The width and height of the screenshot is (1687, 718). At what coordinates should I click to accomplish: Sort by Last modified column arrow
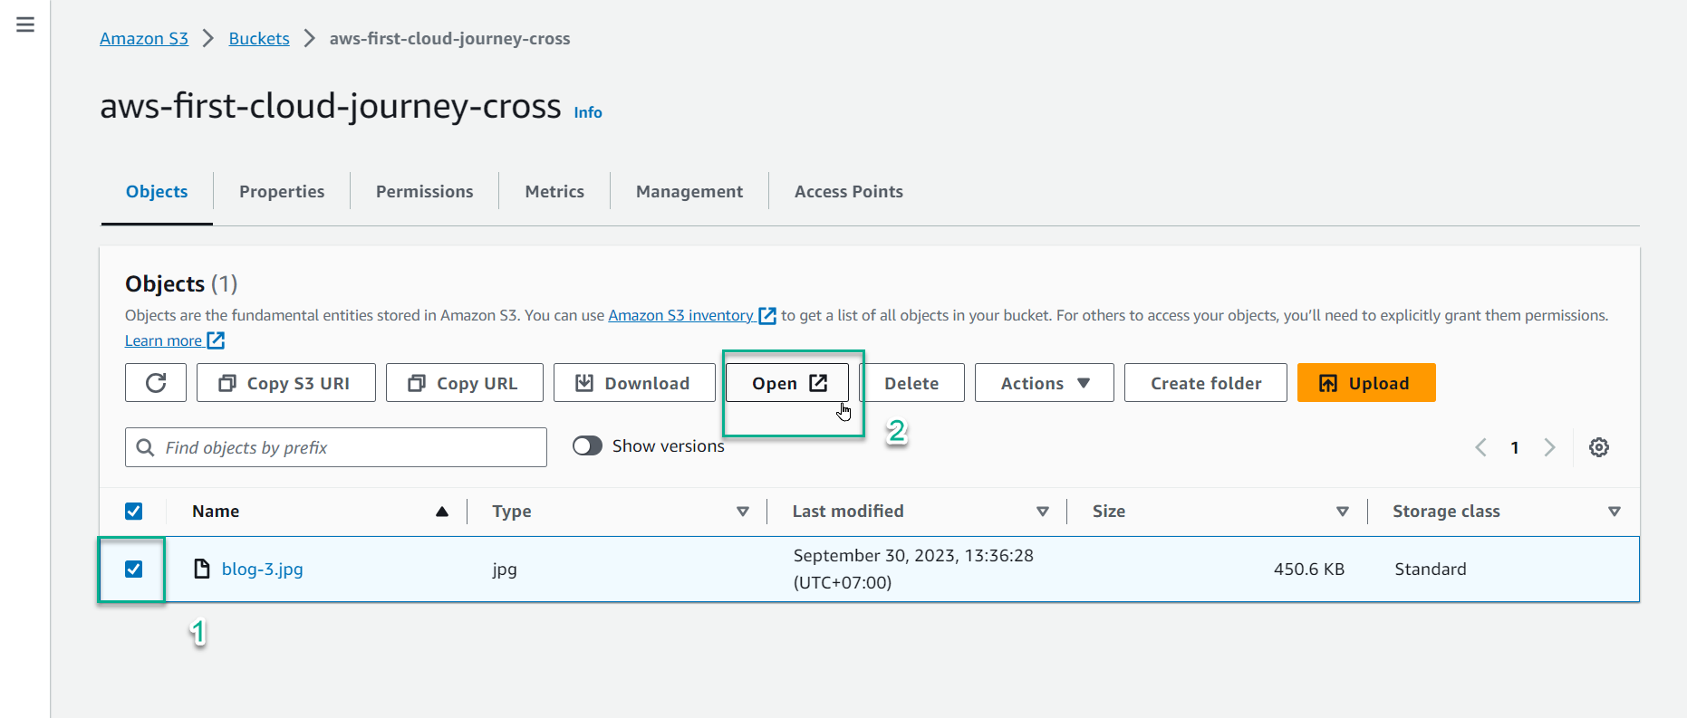(x=1043, y=512)
